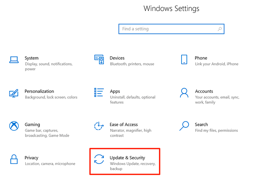This screenshot has width=253, height=178.
Task: Select the Personalization category label
Action: (x=39, y=91)
